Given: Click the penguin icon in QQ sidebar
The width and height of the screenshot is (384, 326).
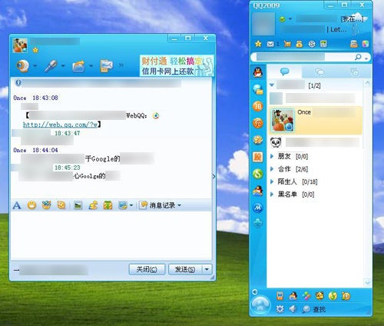Looking at the screenshot, I should pos(258,72).
